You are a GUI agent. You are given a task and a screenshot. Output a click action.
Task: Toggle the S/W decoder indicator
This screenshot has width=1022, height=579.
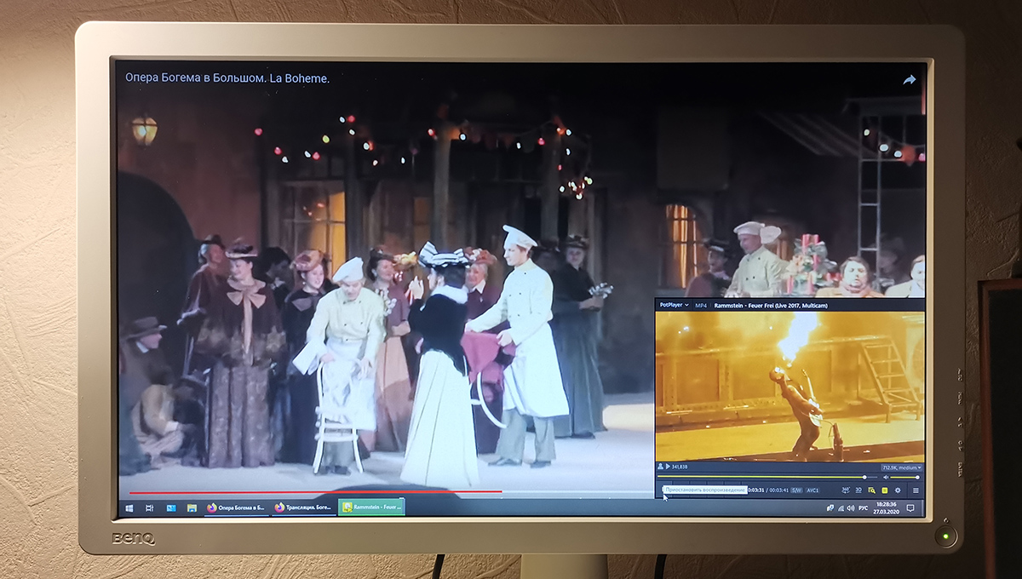(796, 490)
